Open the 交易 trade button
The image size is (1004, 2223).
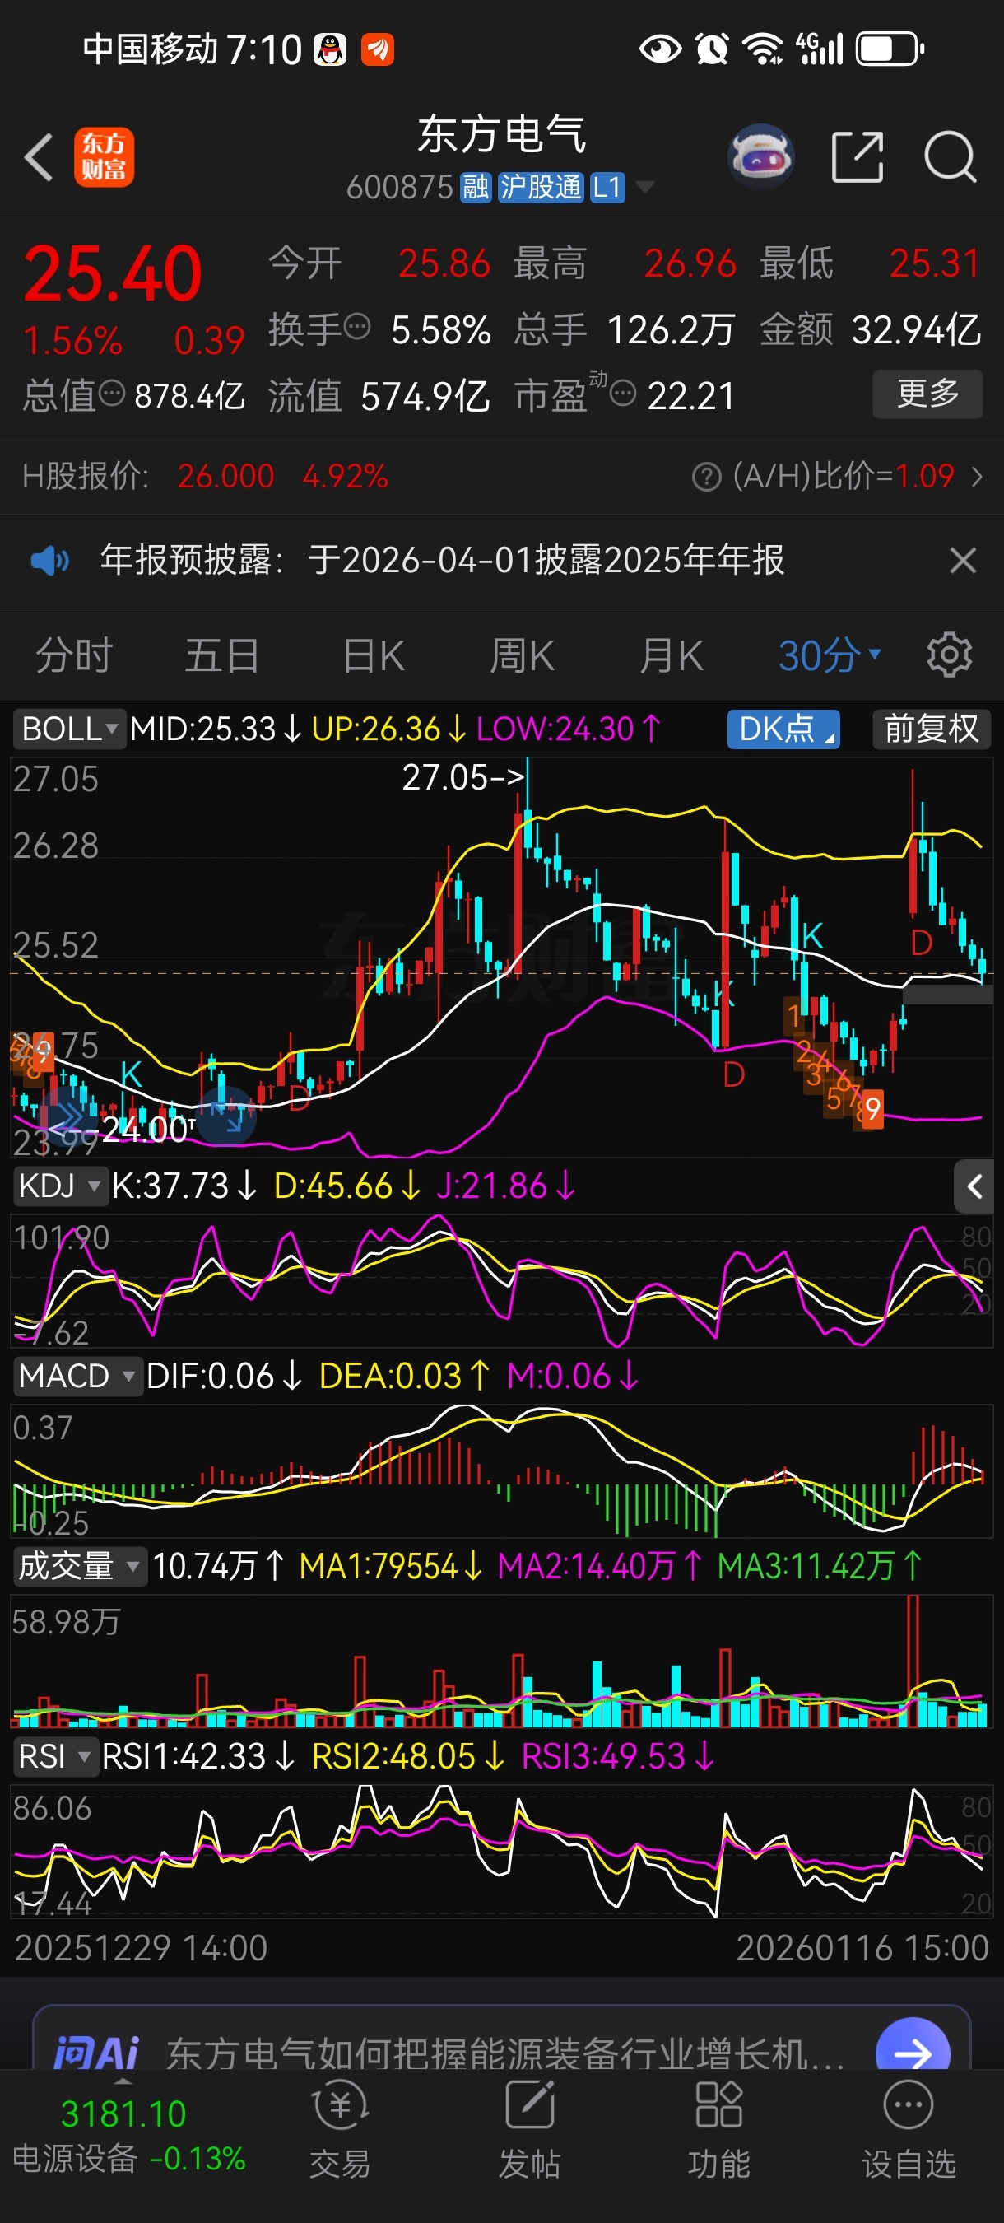(x=340, y=2129)
